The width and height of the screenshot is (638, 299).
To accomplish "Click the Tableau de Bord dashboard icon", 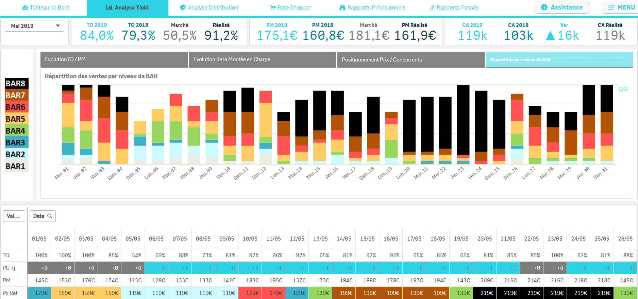I will click(25, 8).
